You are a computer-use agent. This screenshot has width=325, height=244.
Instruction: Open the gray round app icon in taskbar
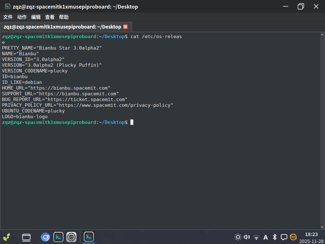pos(71,237)
